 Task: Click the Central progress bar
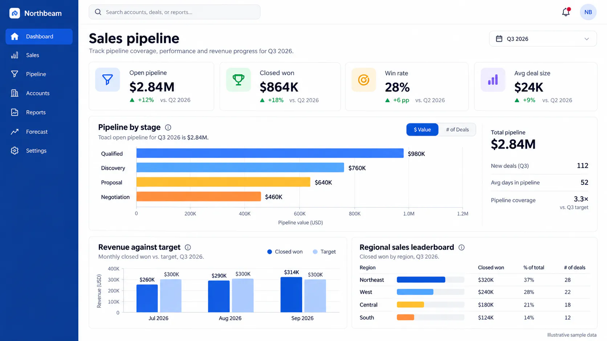431,305
